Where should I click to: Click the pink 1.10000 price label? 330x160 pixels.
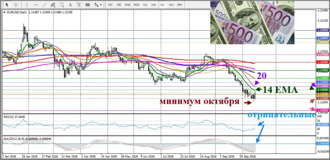[x=322, y=110]
